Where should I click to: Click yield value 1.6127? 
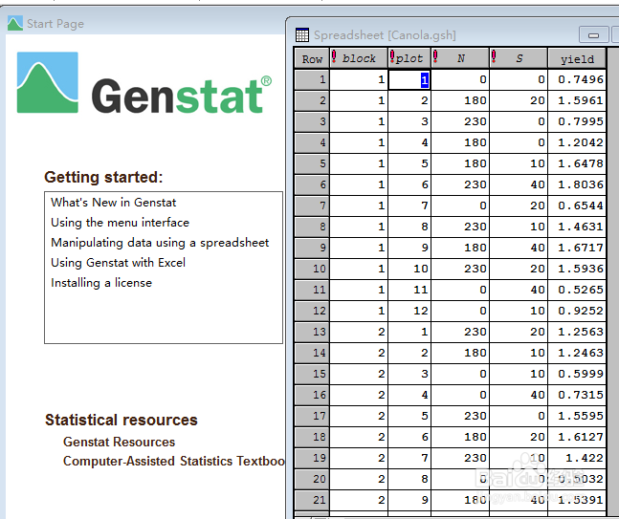click(577, 437)
